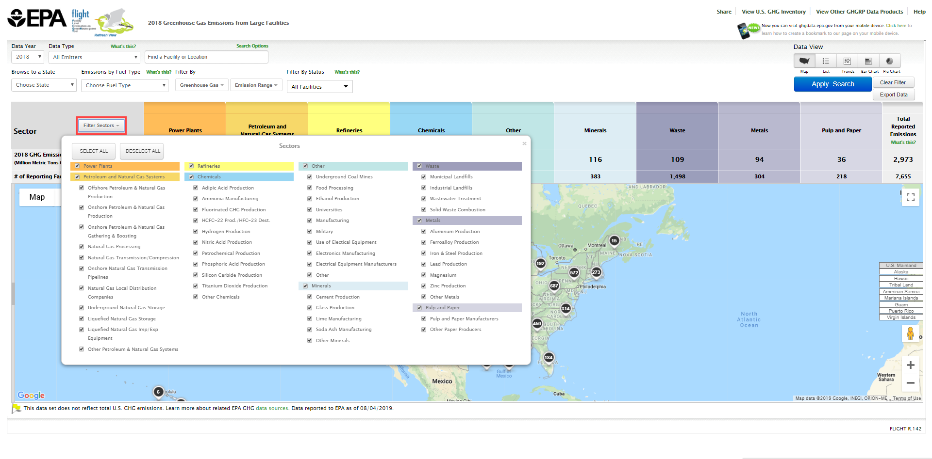Click map cluster marker 314
The height and width of the screenshot is (459, 932).
[566, 309]
